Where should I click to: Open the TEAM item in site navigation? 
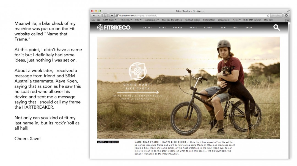coord(222,28)
